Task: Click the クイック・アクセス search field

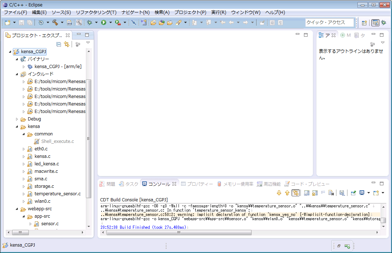Action: pos(330,22)
